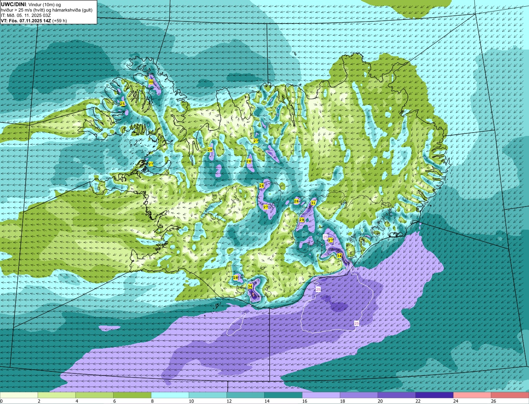
Task: Click the yellow gust label '25' on the map
Action: click(122, 104)
